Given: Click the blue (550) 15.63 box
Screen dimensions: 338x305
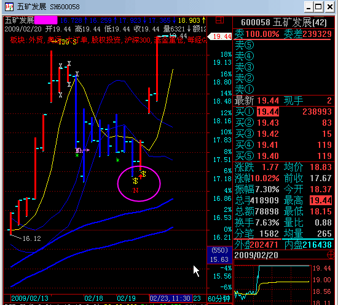Looking at the screenshot, I should point(219,255).
